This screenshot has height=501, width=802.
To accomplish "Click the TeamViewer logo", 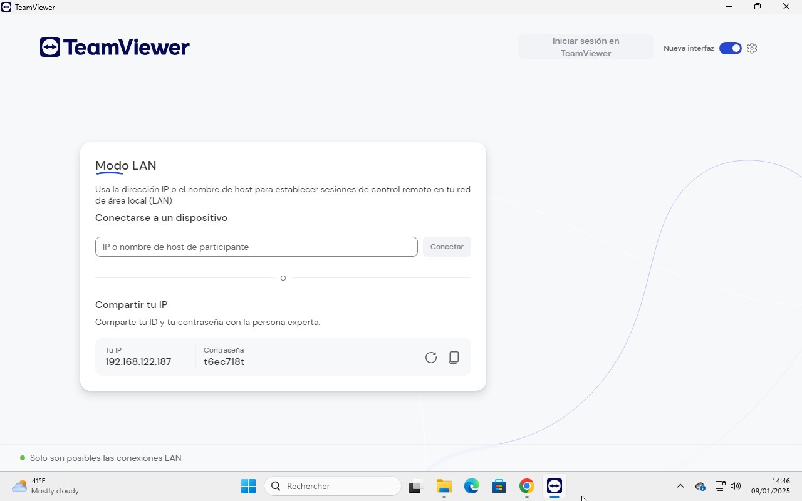I will [115, 48].
